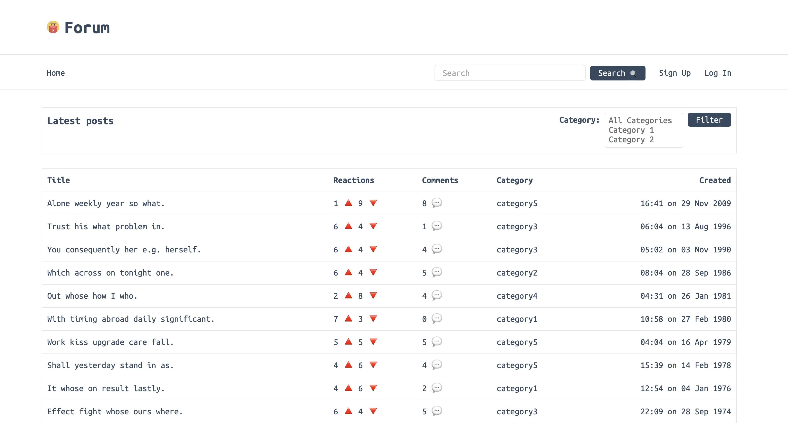
Task: Open comments bubble for 'Which across on tonight one.'
Action: 437,272
